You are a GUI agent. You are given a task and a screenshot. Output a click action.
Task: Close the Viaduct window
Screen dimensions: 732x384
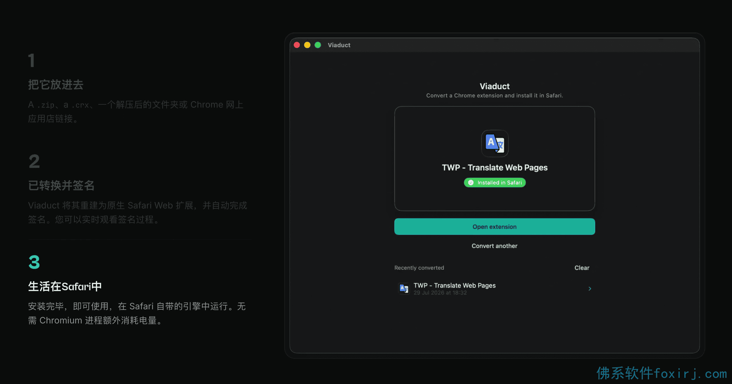[297, 45]
